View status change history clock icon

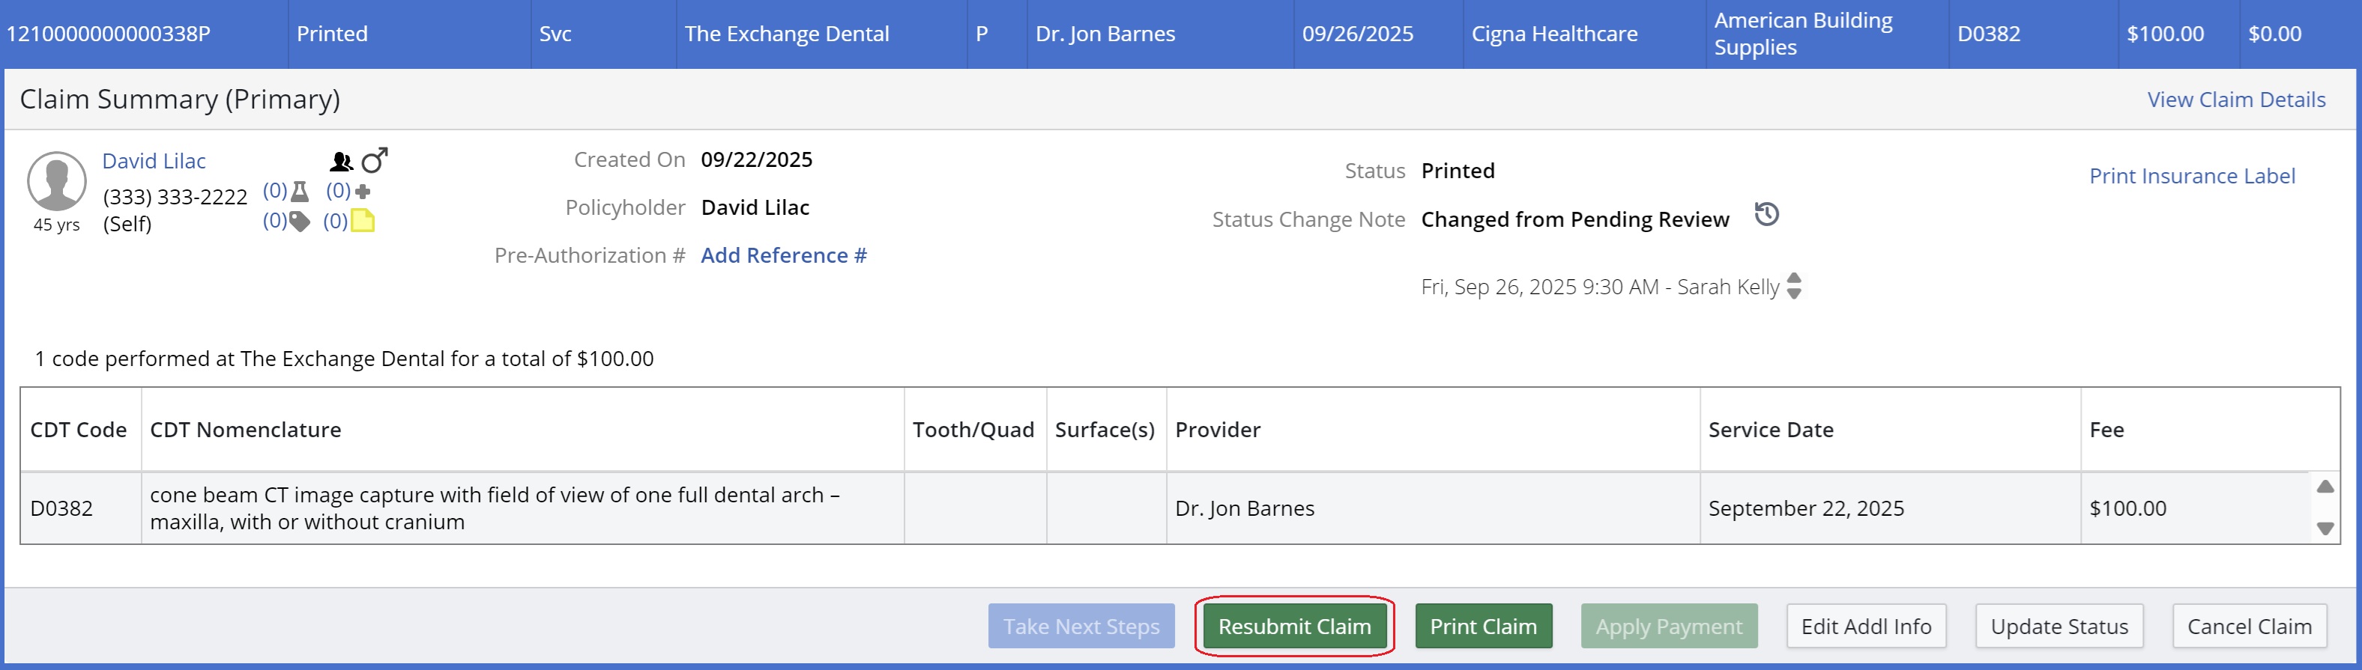pos(1766,214)
